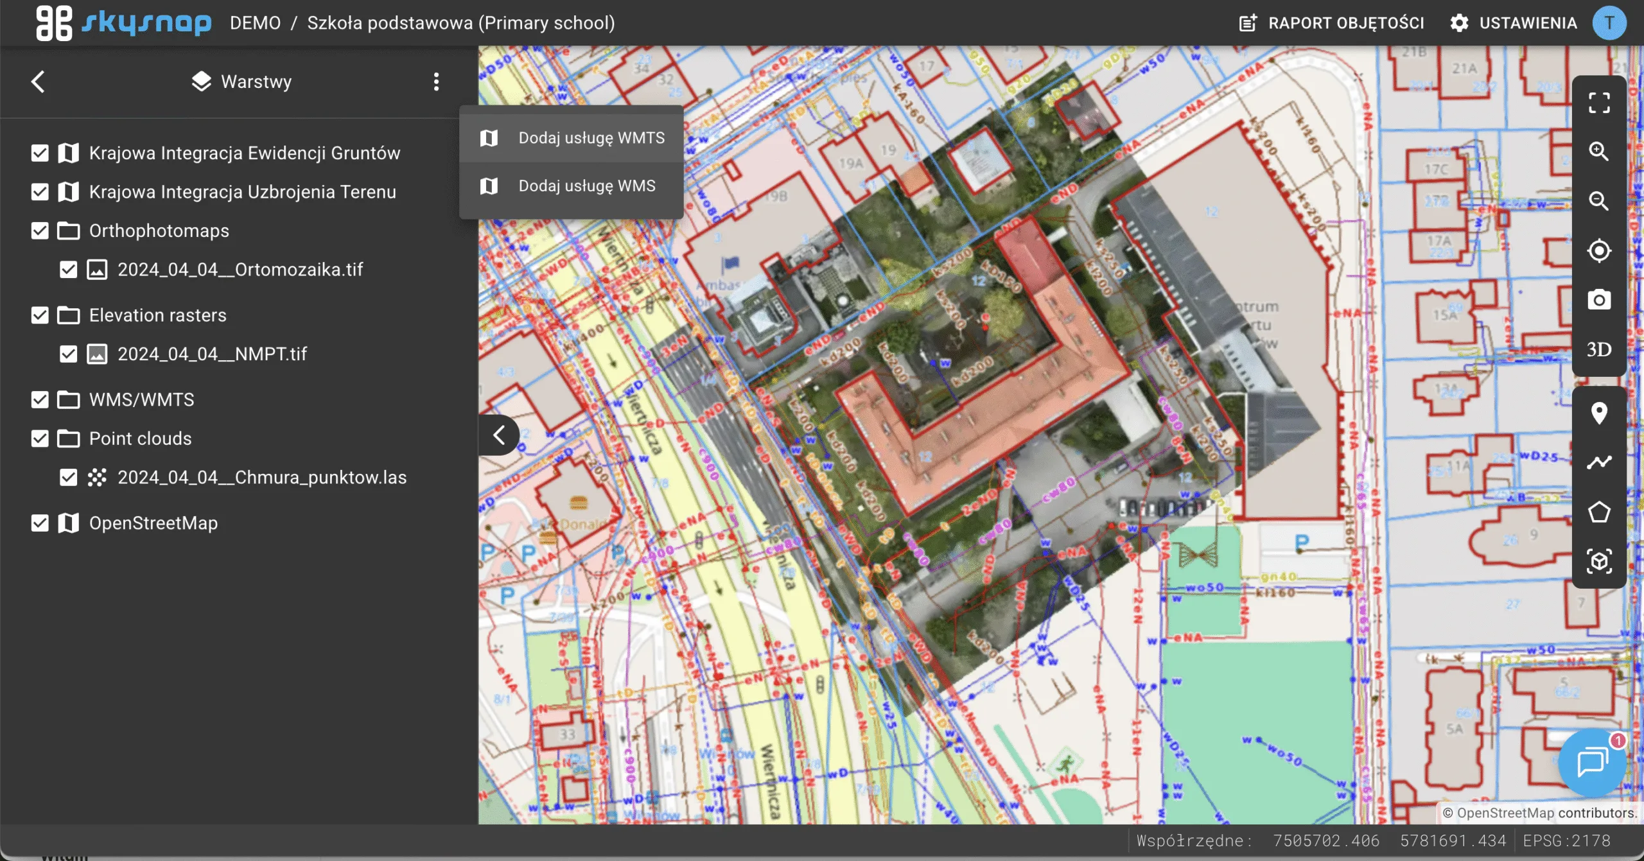Select the polygon area tool
This screenshot has height=861, width=1644.
click(x=1598, y=512)
